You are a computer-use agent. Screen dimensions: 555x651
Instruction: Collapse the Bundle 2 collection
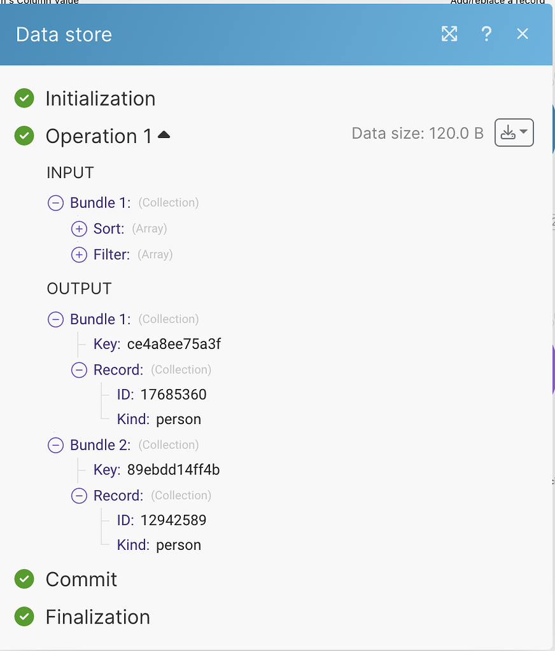56,445
